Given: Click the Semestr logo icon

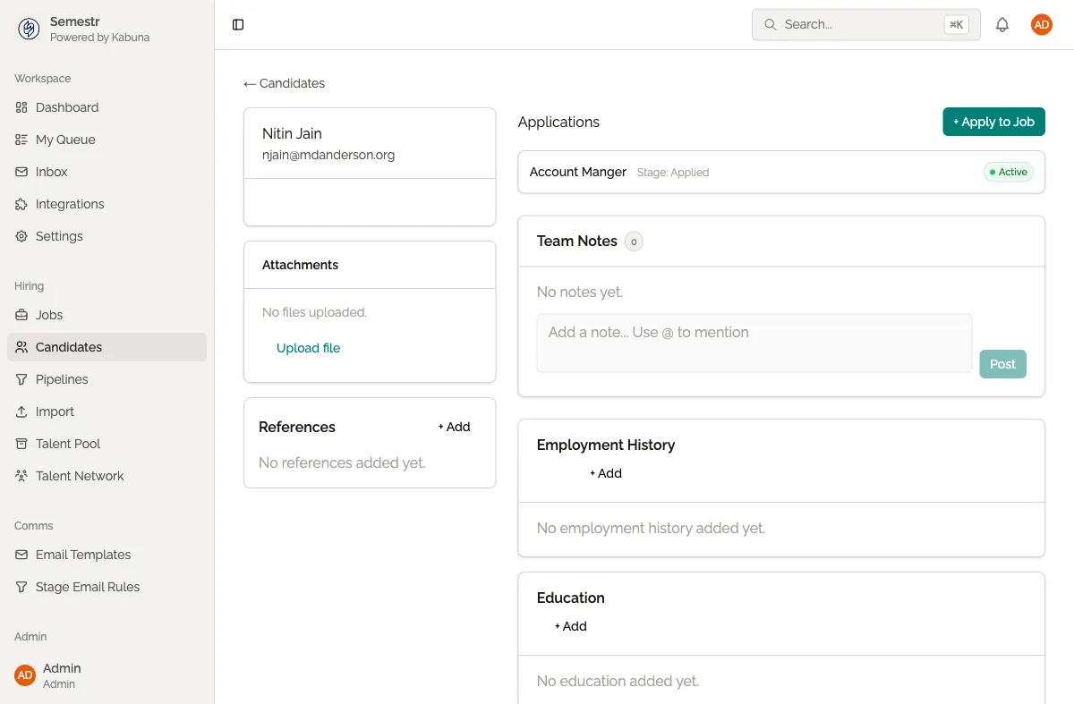Looking at the screenshot, I should coord(29,30).
